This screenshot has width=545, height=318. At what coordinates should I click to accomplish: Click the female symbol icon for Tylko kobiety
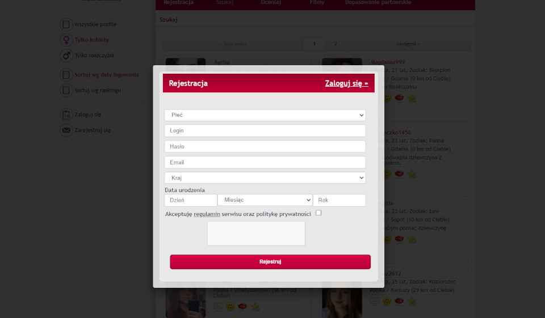point(66,40)
